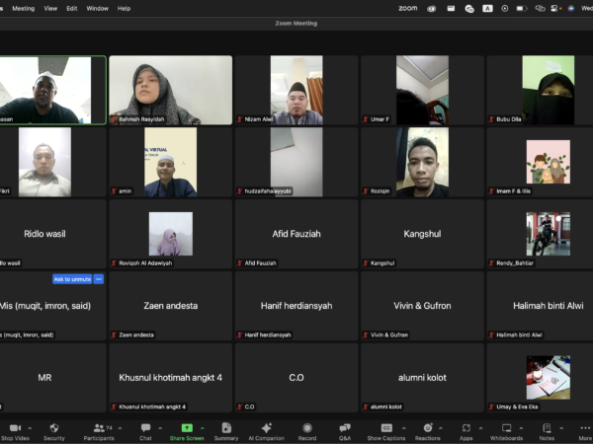The width and height of the screenshot is (593, 444).
Task: Open the Notes icon
Action: coord(547,428)
